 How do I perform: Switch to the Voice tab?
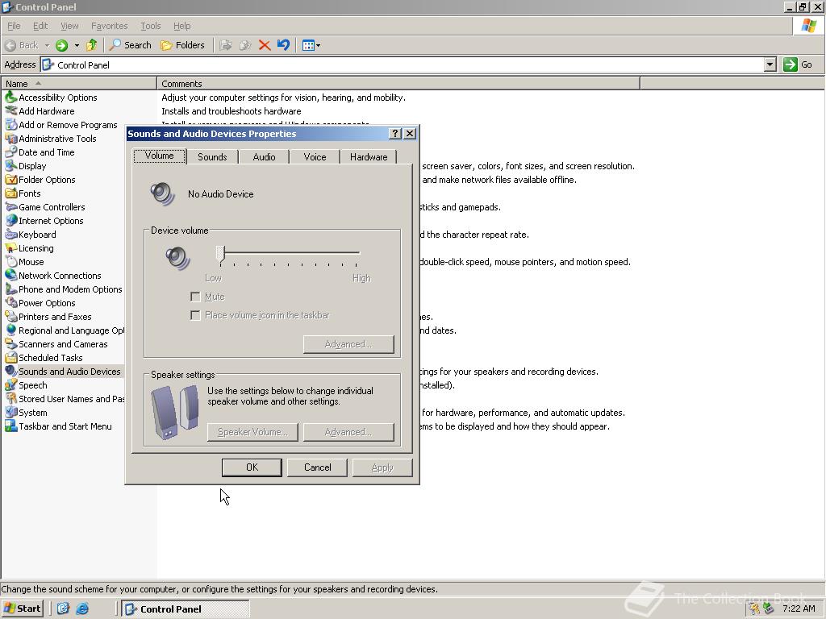tap(315, 157)
